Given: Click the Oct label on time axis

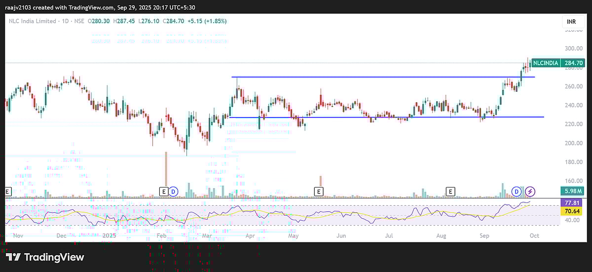Looking at the screenshot, I should coord(534,236).
